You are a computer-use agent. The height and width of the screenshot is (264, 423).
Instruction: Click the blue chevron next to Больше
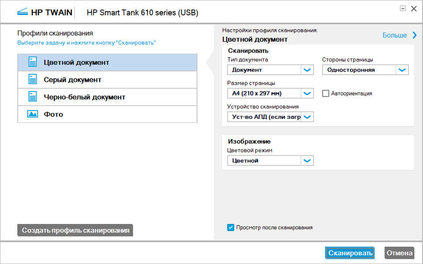point(415,35)
